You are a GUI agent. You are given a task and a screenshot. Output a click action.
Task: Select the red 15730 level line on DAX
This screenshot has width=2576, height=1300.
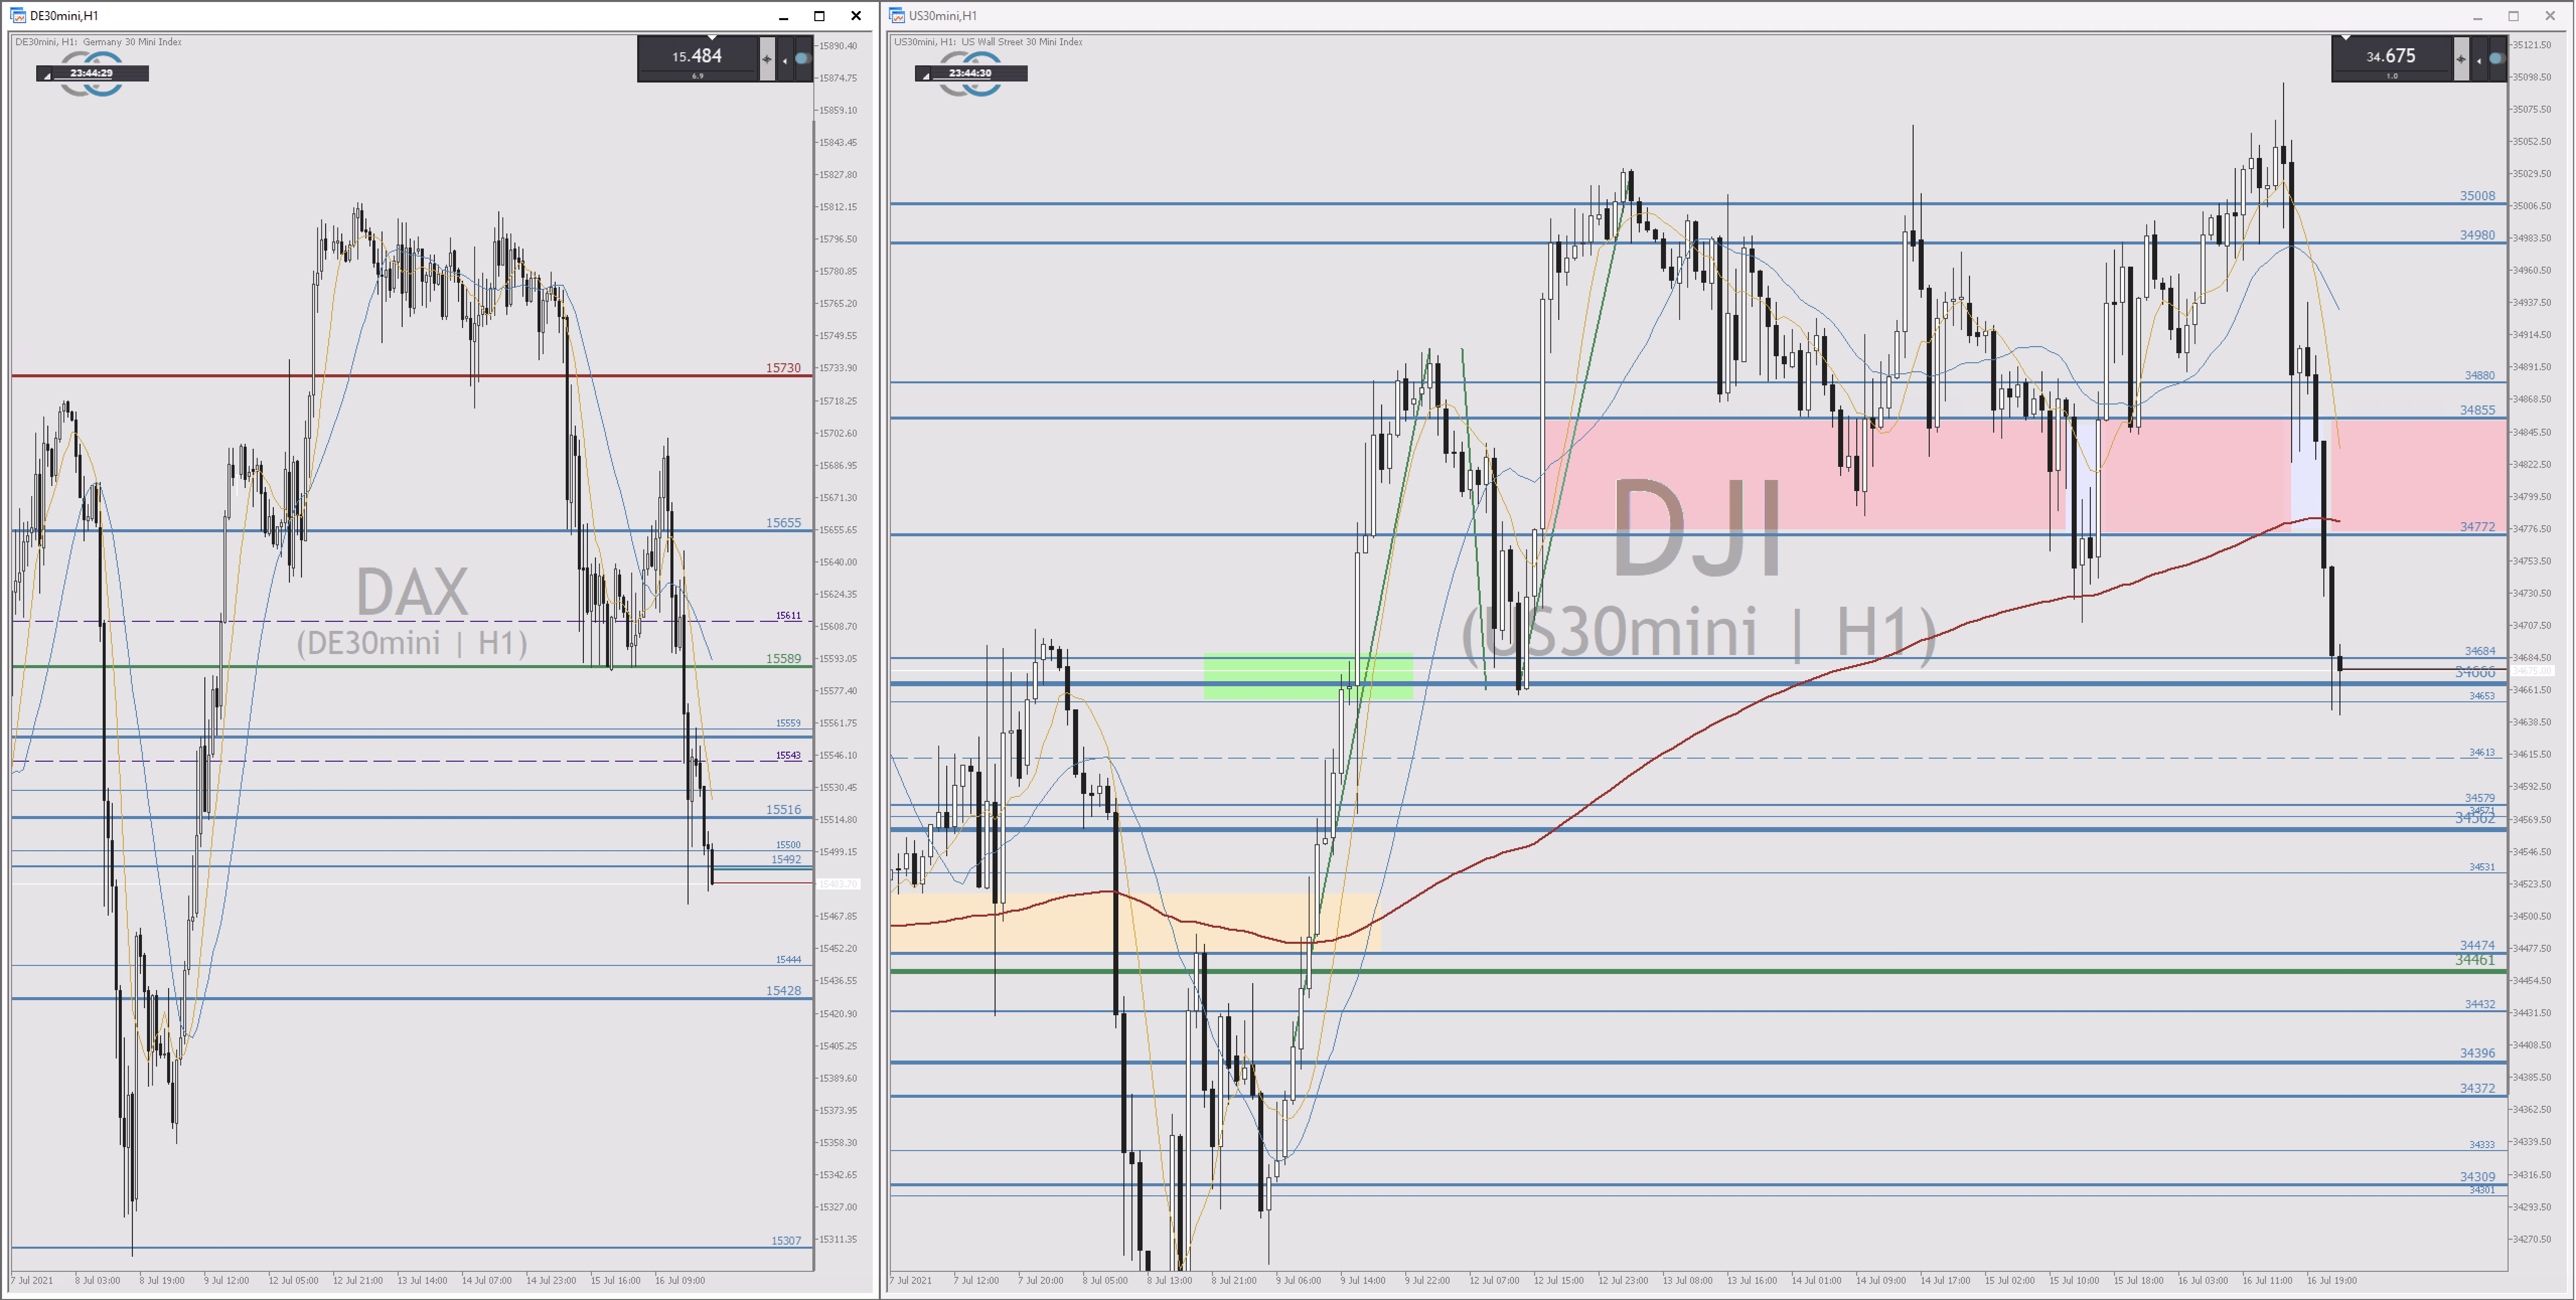click(412, 376)
